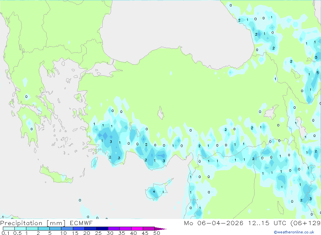Image resolution: width=321 pixels, height=235 pixels.
Task: Select the "ECMWF" model label
Action: 81,223
